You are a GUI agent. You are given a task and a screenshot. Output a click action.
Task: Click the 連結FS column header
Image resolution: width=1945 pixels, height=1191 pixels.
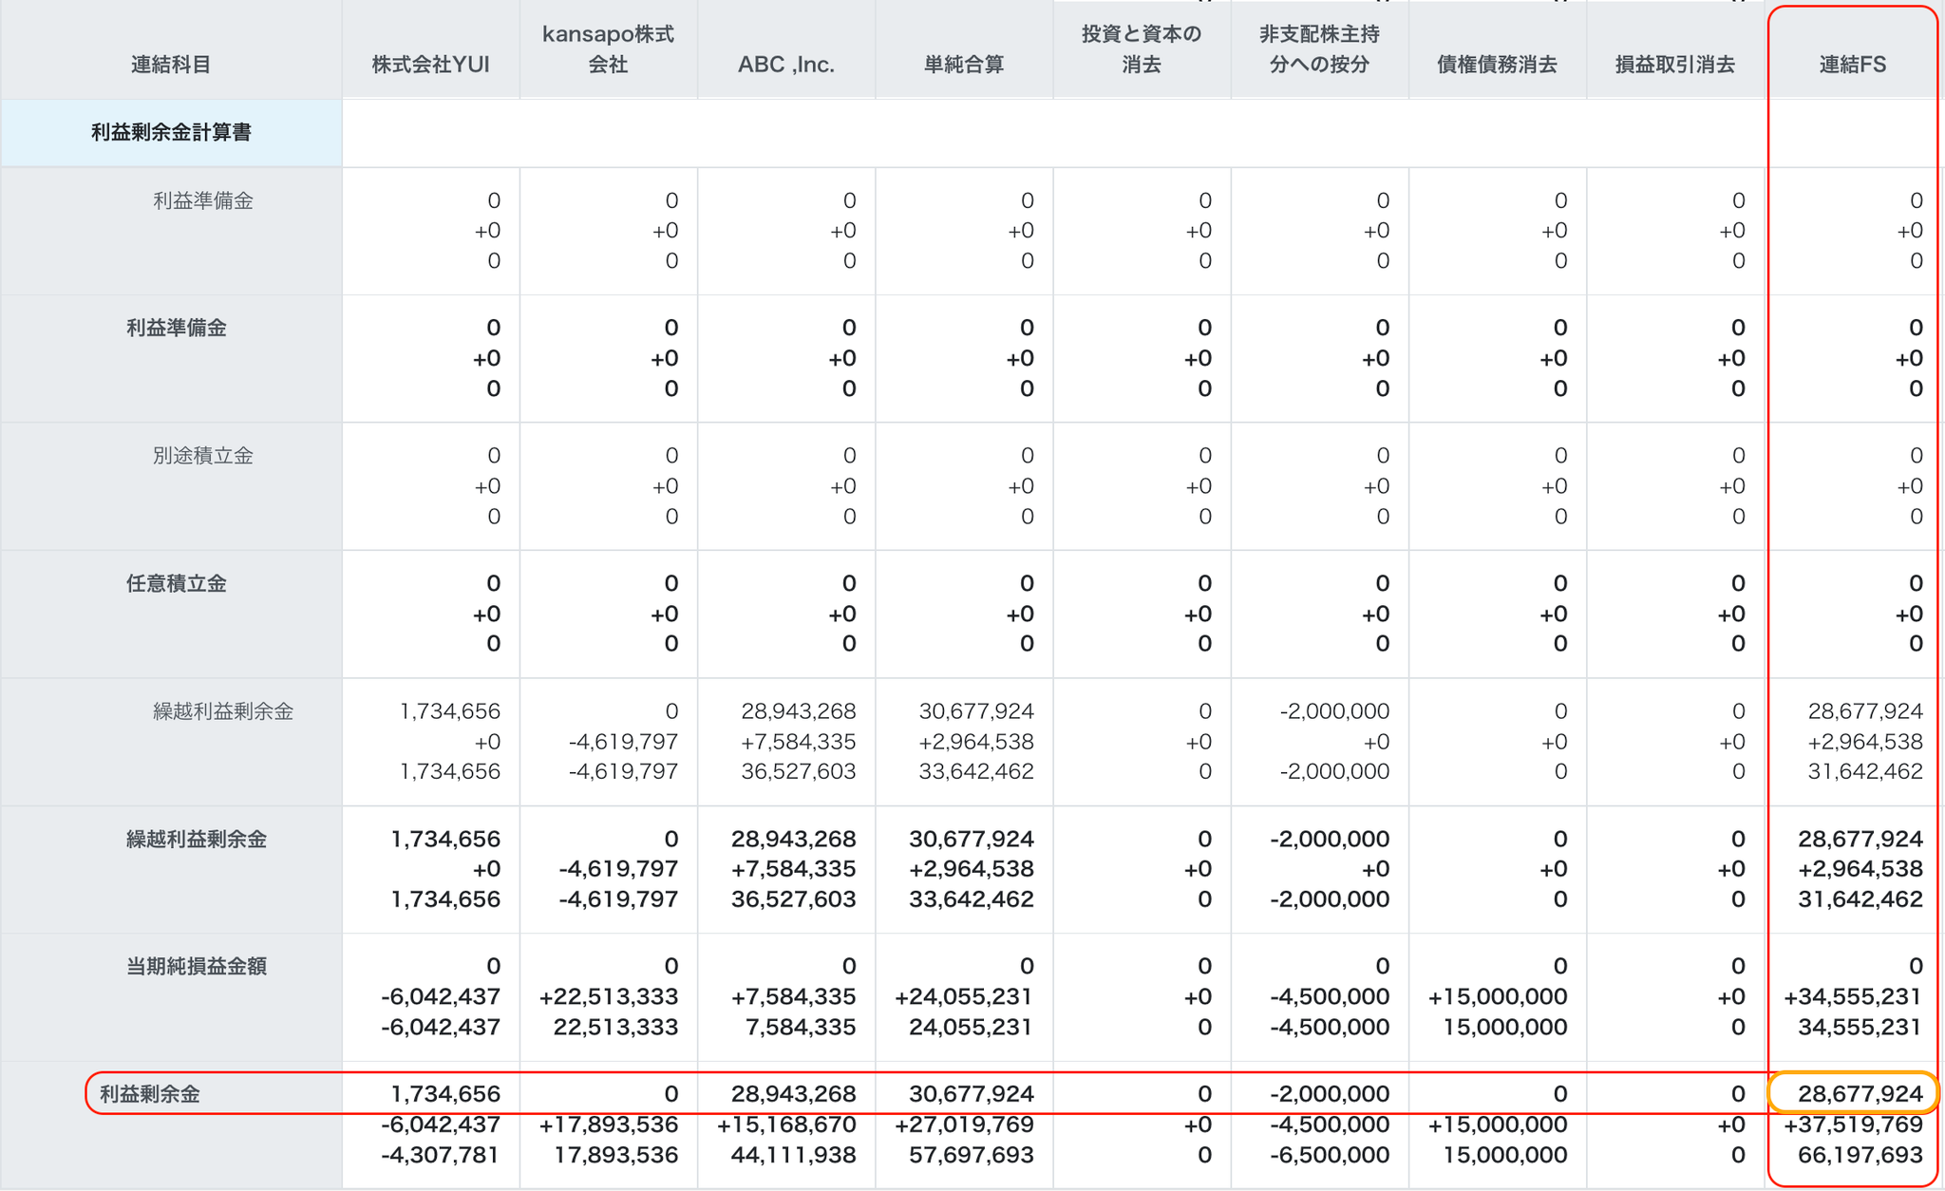click(x=1852, y=65)
